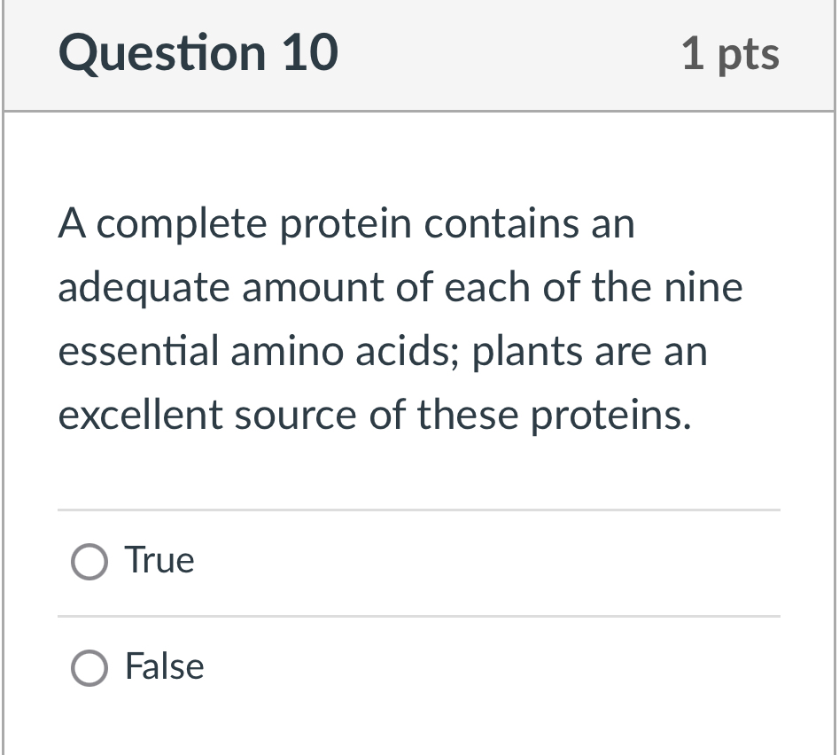Viewport: 839px width, 755px height.
Task: Click the 1 pts label
Action: pyautogui.click(x=730, y=53)
